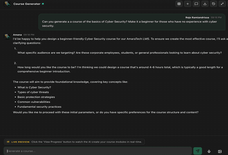Send the message with paper plane button

[198, 151]
